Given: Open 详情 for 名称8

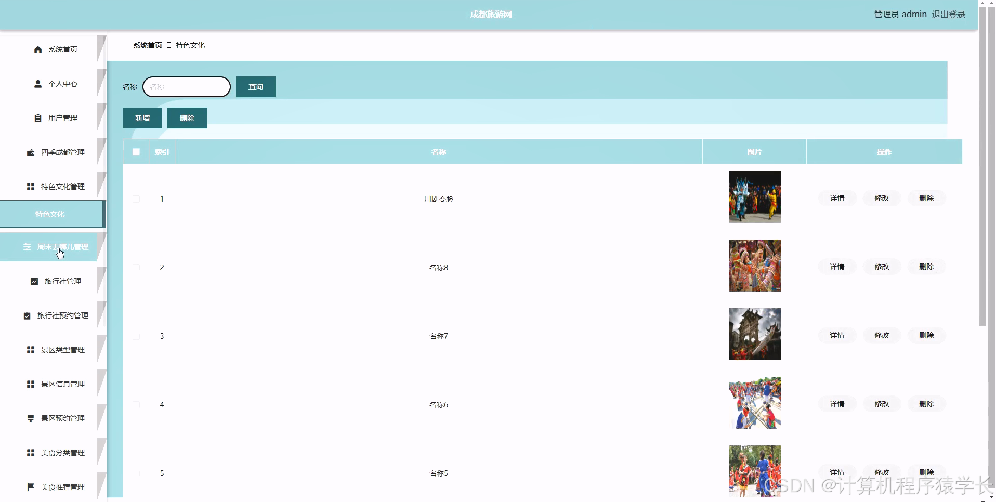Looking at the screenshot, I should click(x=837, y=267).
